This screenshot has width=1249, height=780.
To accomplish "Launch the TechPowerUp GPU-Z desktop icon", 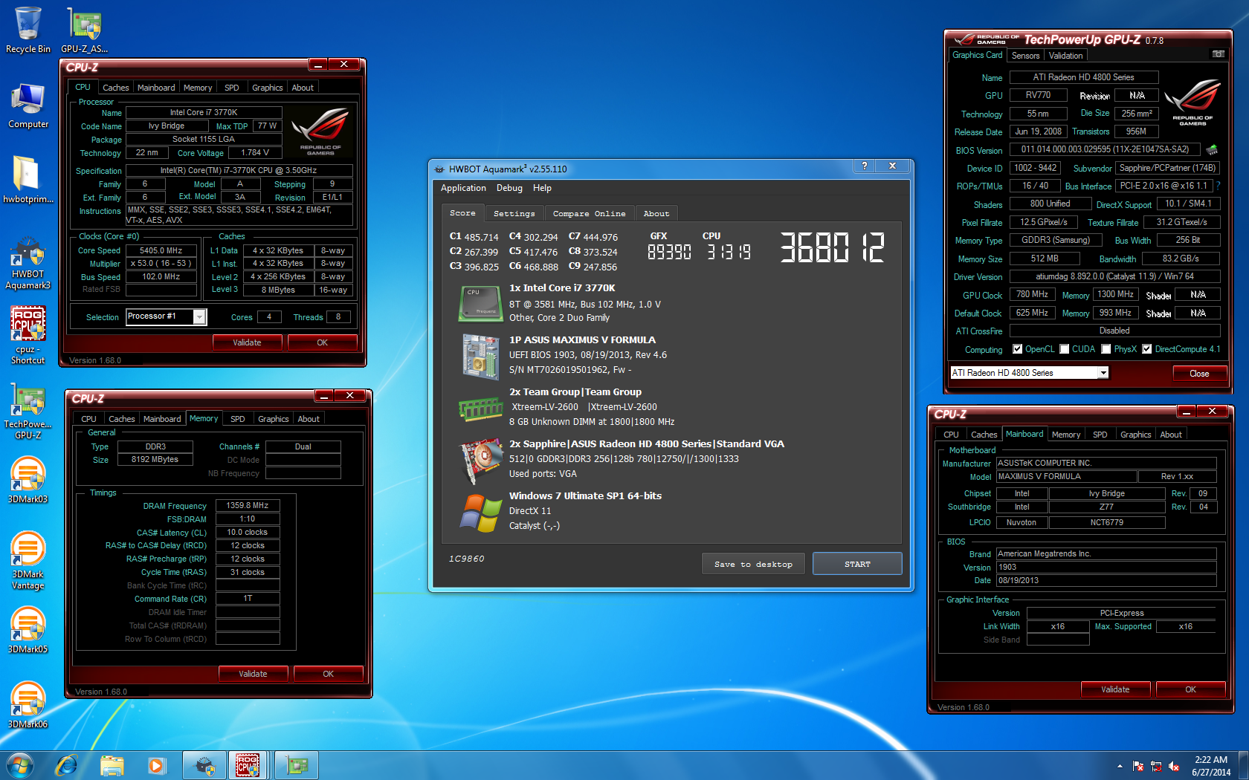I will [28, 411].
